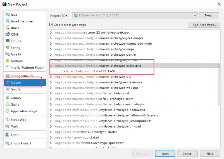Click the Java FX folder icon
Viewport: 224px width, 159px height.
point(8,54)
